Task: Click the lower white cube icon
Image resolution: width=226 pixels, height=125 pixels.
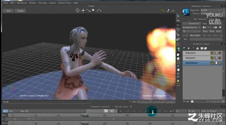Action: (x=178, y=59)
